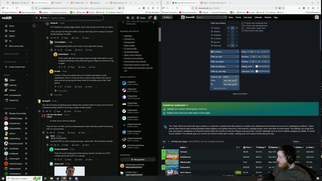Include only Followed games with checkmark
This screenshot has width=322, height=181.
pos(236,35)
